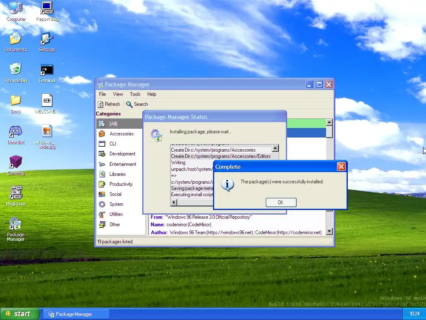Screen dimensions: 426x320
Task: Open the Tools menu in Package Manager
Action: (x=135, y=94)
